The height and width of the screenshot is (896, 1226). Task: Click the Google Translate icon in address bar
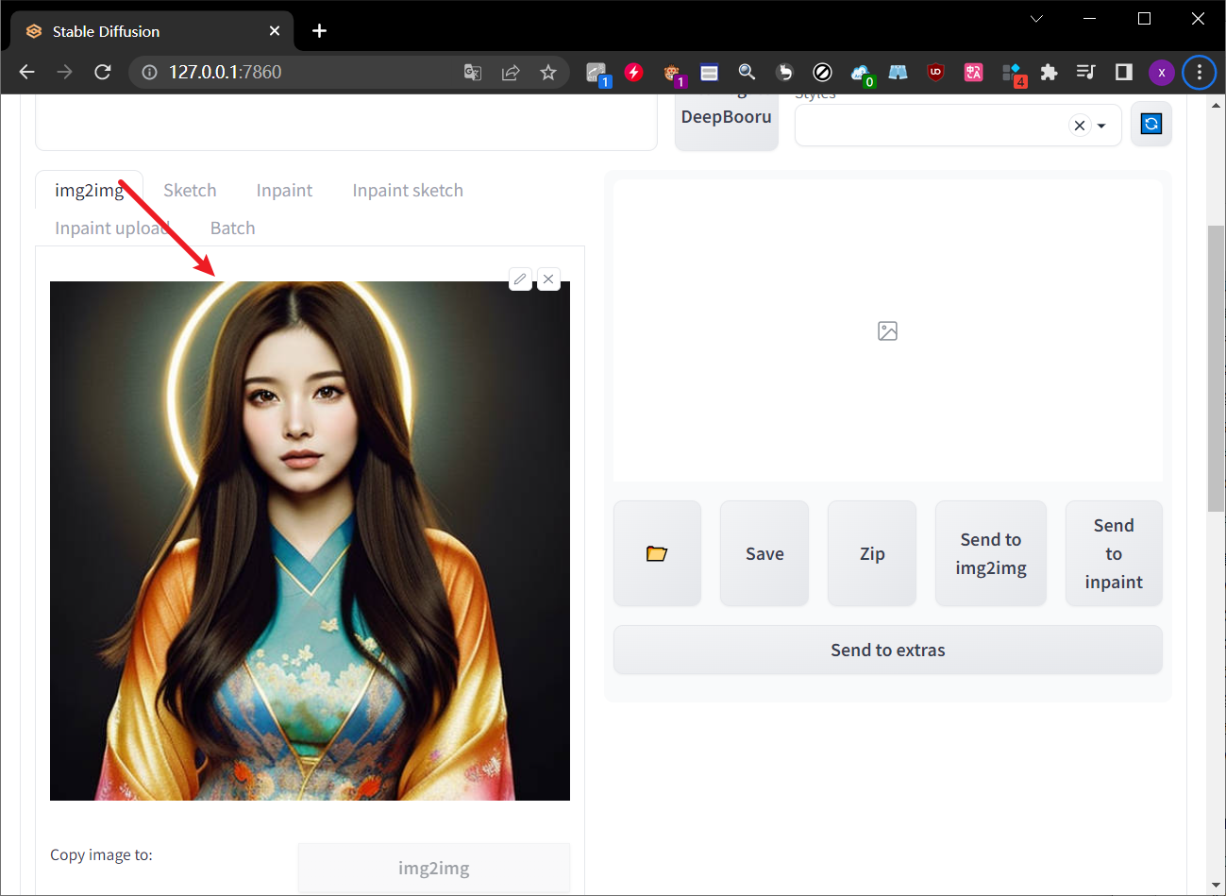point(473,72)
